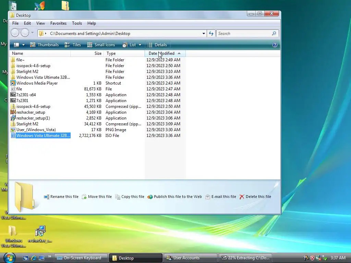
Task: Sort by the Size column header
Action: pyautogui.click(x=87, y=53)
